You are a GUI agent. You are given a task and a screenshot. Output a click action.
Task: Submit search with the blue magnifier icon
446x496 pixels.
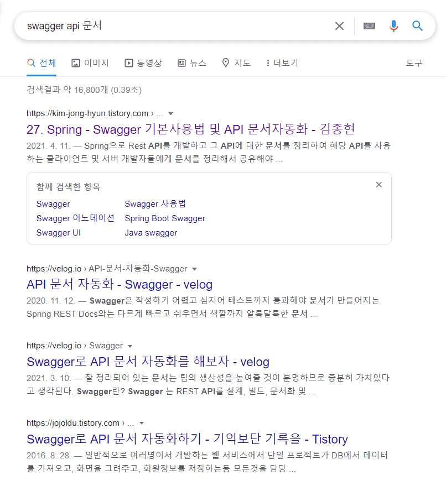pyautogui.click(x=417, y=25)
